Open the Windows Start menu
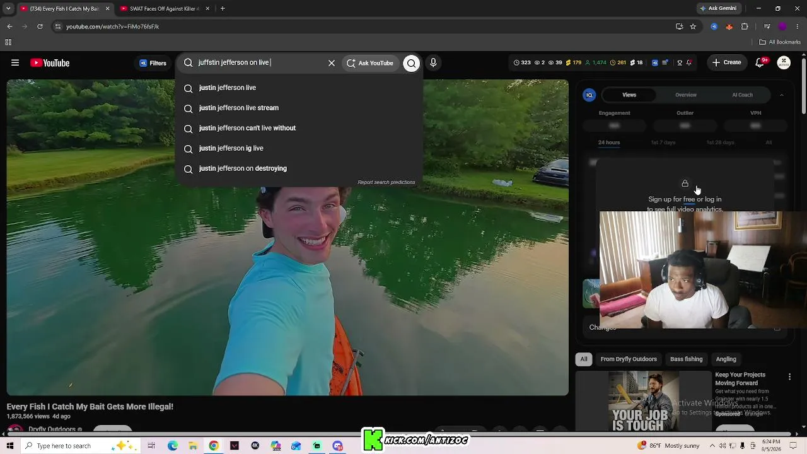This screenshot has height=454, width=807. point(10,446)
